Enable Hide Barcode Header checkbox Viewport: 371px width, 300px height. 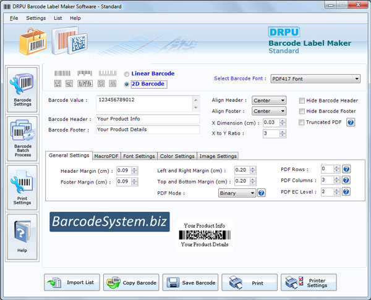click(302, 101)
